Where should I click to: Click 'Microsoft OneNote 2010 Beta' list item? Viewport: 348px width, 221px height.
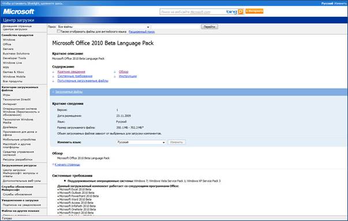click(77, 209)
